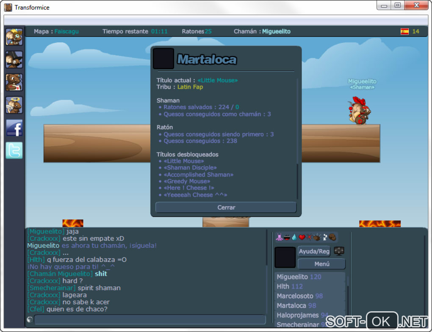Click the Ratones 25 counter
Screen dimensions: 432x332
point(197,31)
